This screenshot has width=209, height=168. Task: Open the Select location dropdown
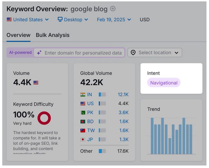(155, 53)
